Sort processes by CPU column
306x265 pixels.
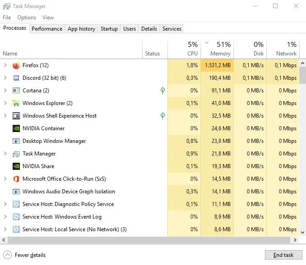tap(184, 50)
